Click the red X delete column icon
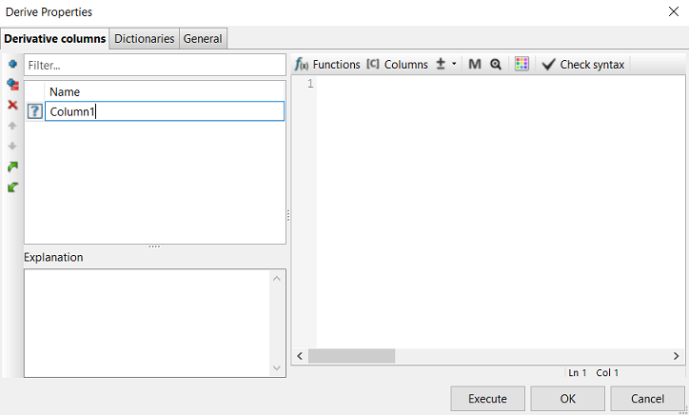 12,105
